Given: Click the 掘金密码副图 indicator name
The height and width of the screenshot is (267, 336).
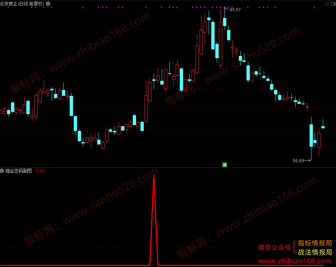Looking at the screenshot, I should point(18,171).
